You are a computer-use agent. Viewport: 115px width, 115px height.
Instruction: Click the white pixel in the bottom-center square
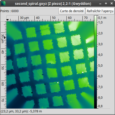pos(58,82)
